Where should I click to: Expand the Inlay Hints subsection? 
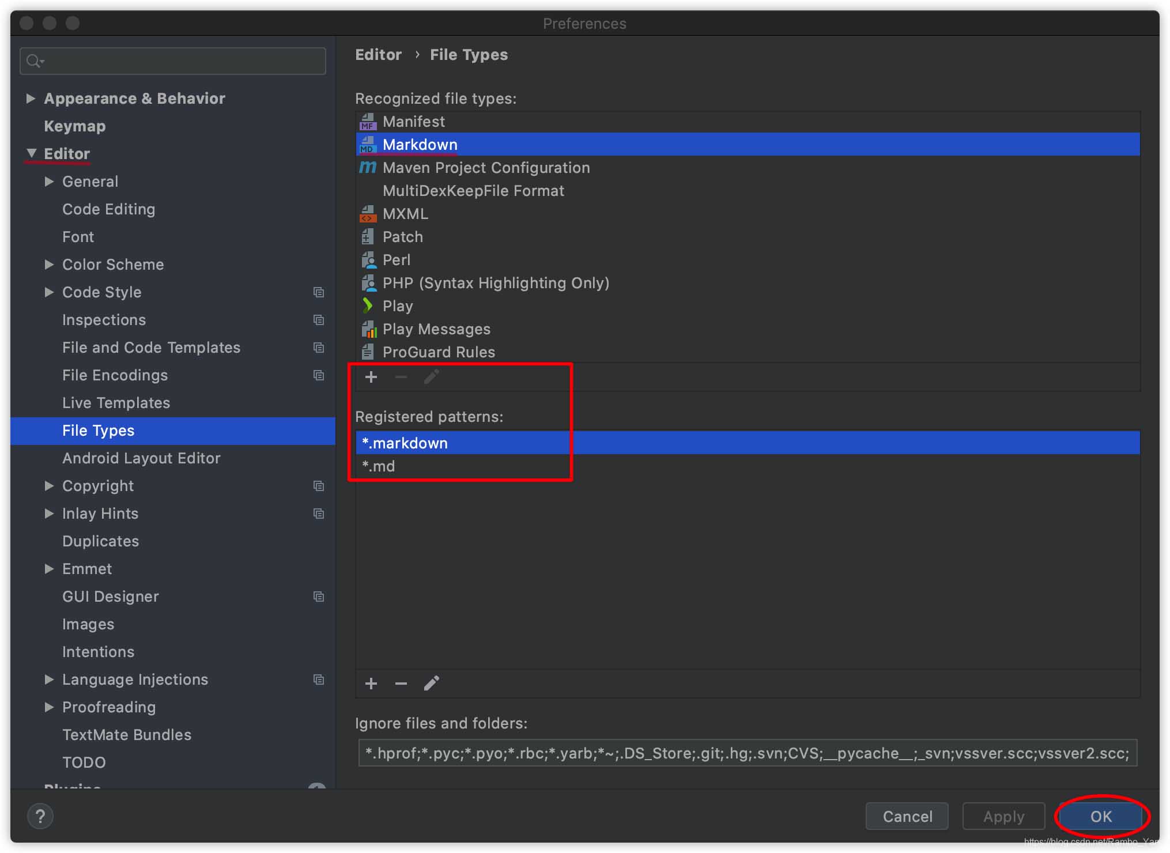click(49, 514)
